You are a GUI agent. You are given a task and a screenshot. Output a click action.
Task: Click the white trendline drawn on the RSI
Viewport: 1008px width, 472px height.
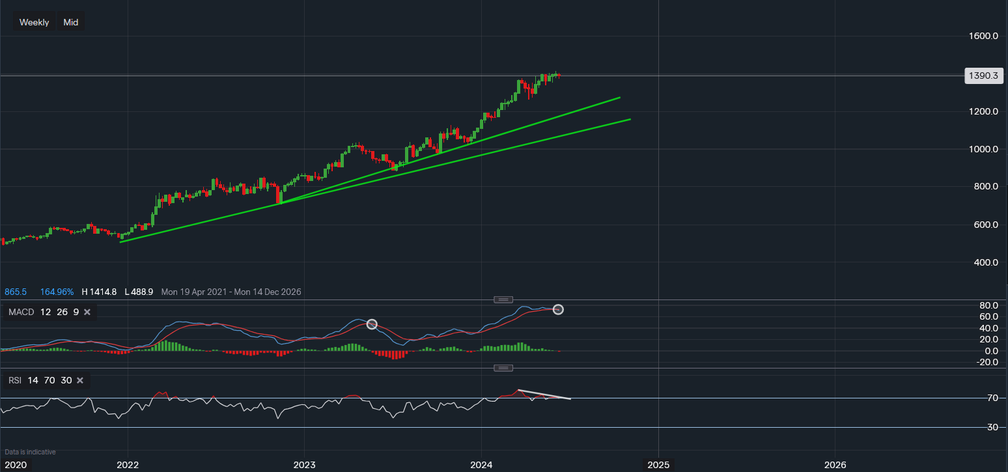(x=545, y=394)
